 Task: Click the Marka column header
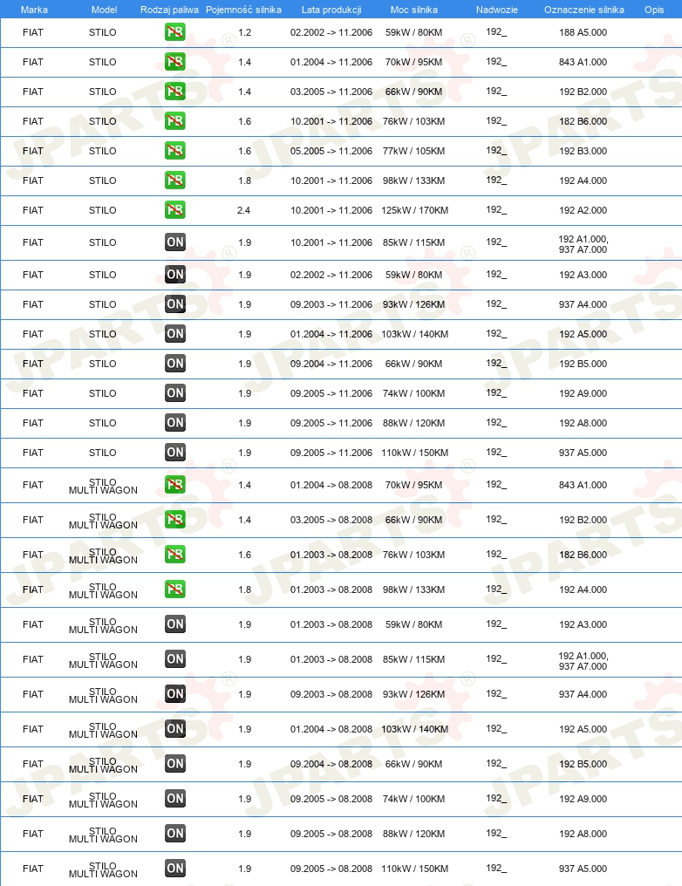[x=34, y=10]
